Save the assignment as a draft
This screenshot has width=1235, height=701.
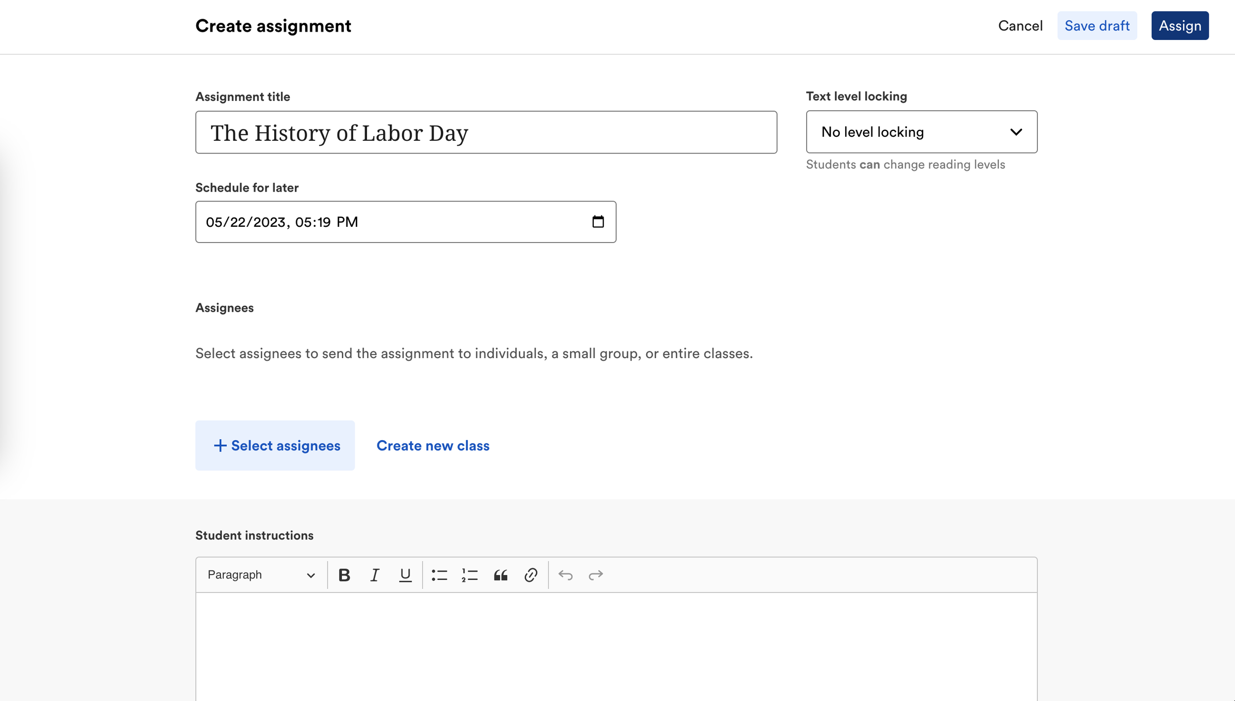click(x=1097, y=26)
